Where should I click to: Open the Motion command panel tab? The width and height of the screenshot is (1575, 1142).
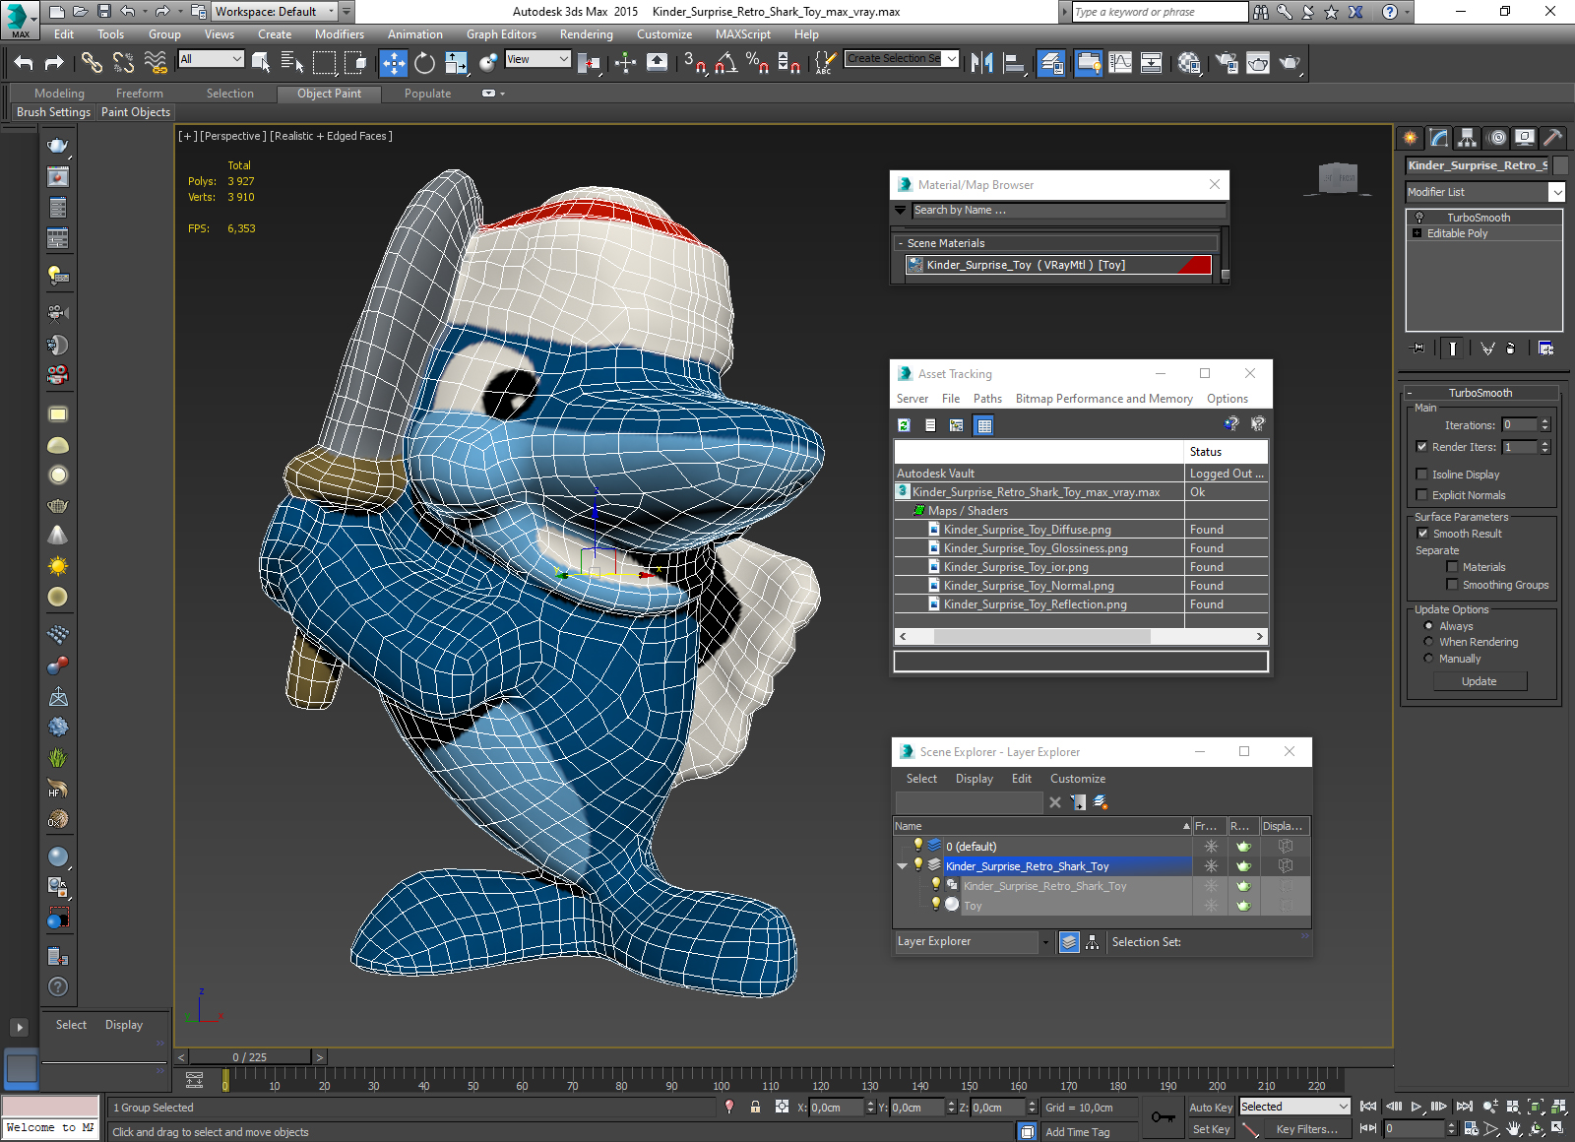tap(1496, 138)
